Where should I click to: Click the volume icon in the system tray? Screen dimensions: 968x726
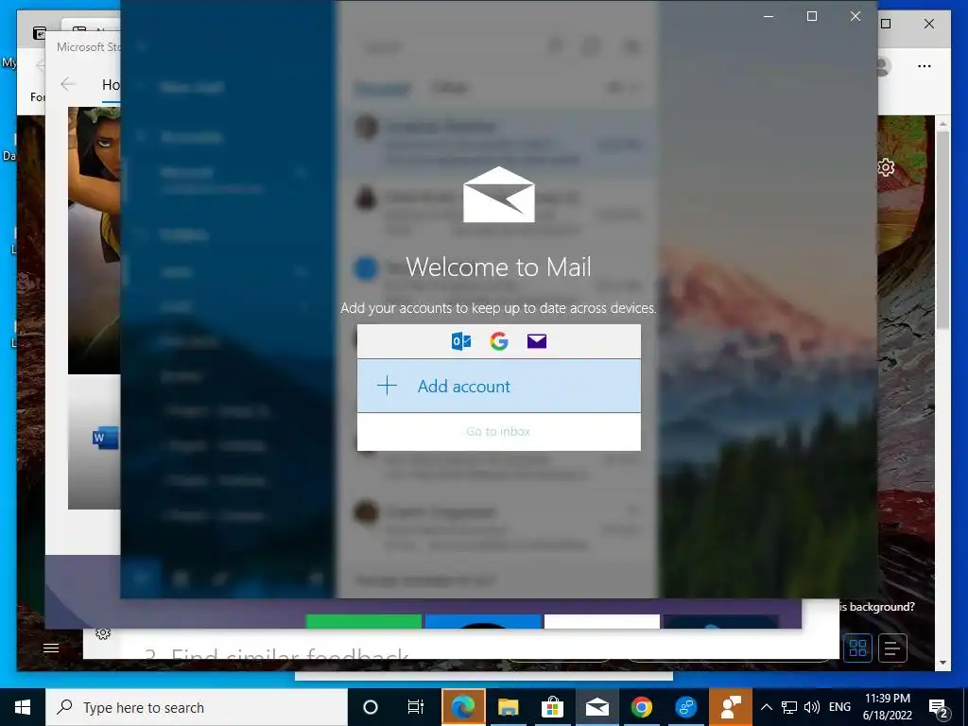click(812, 707)
